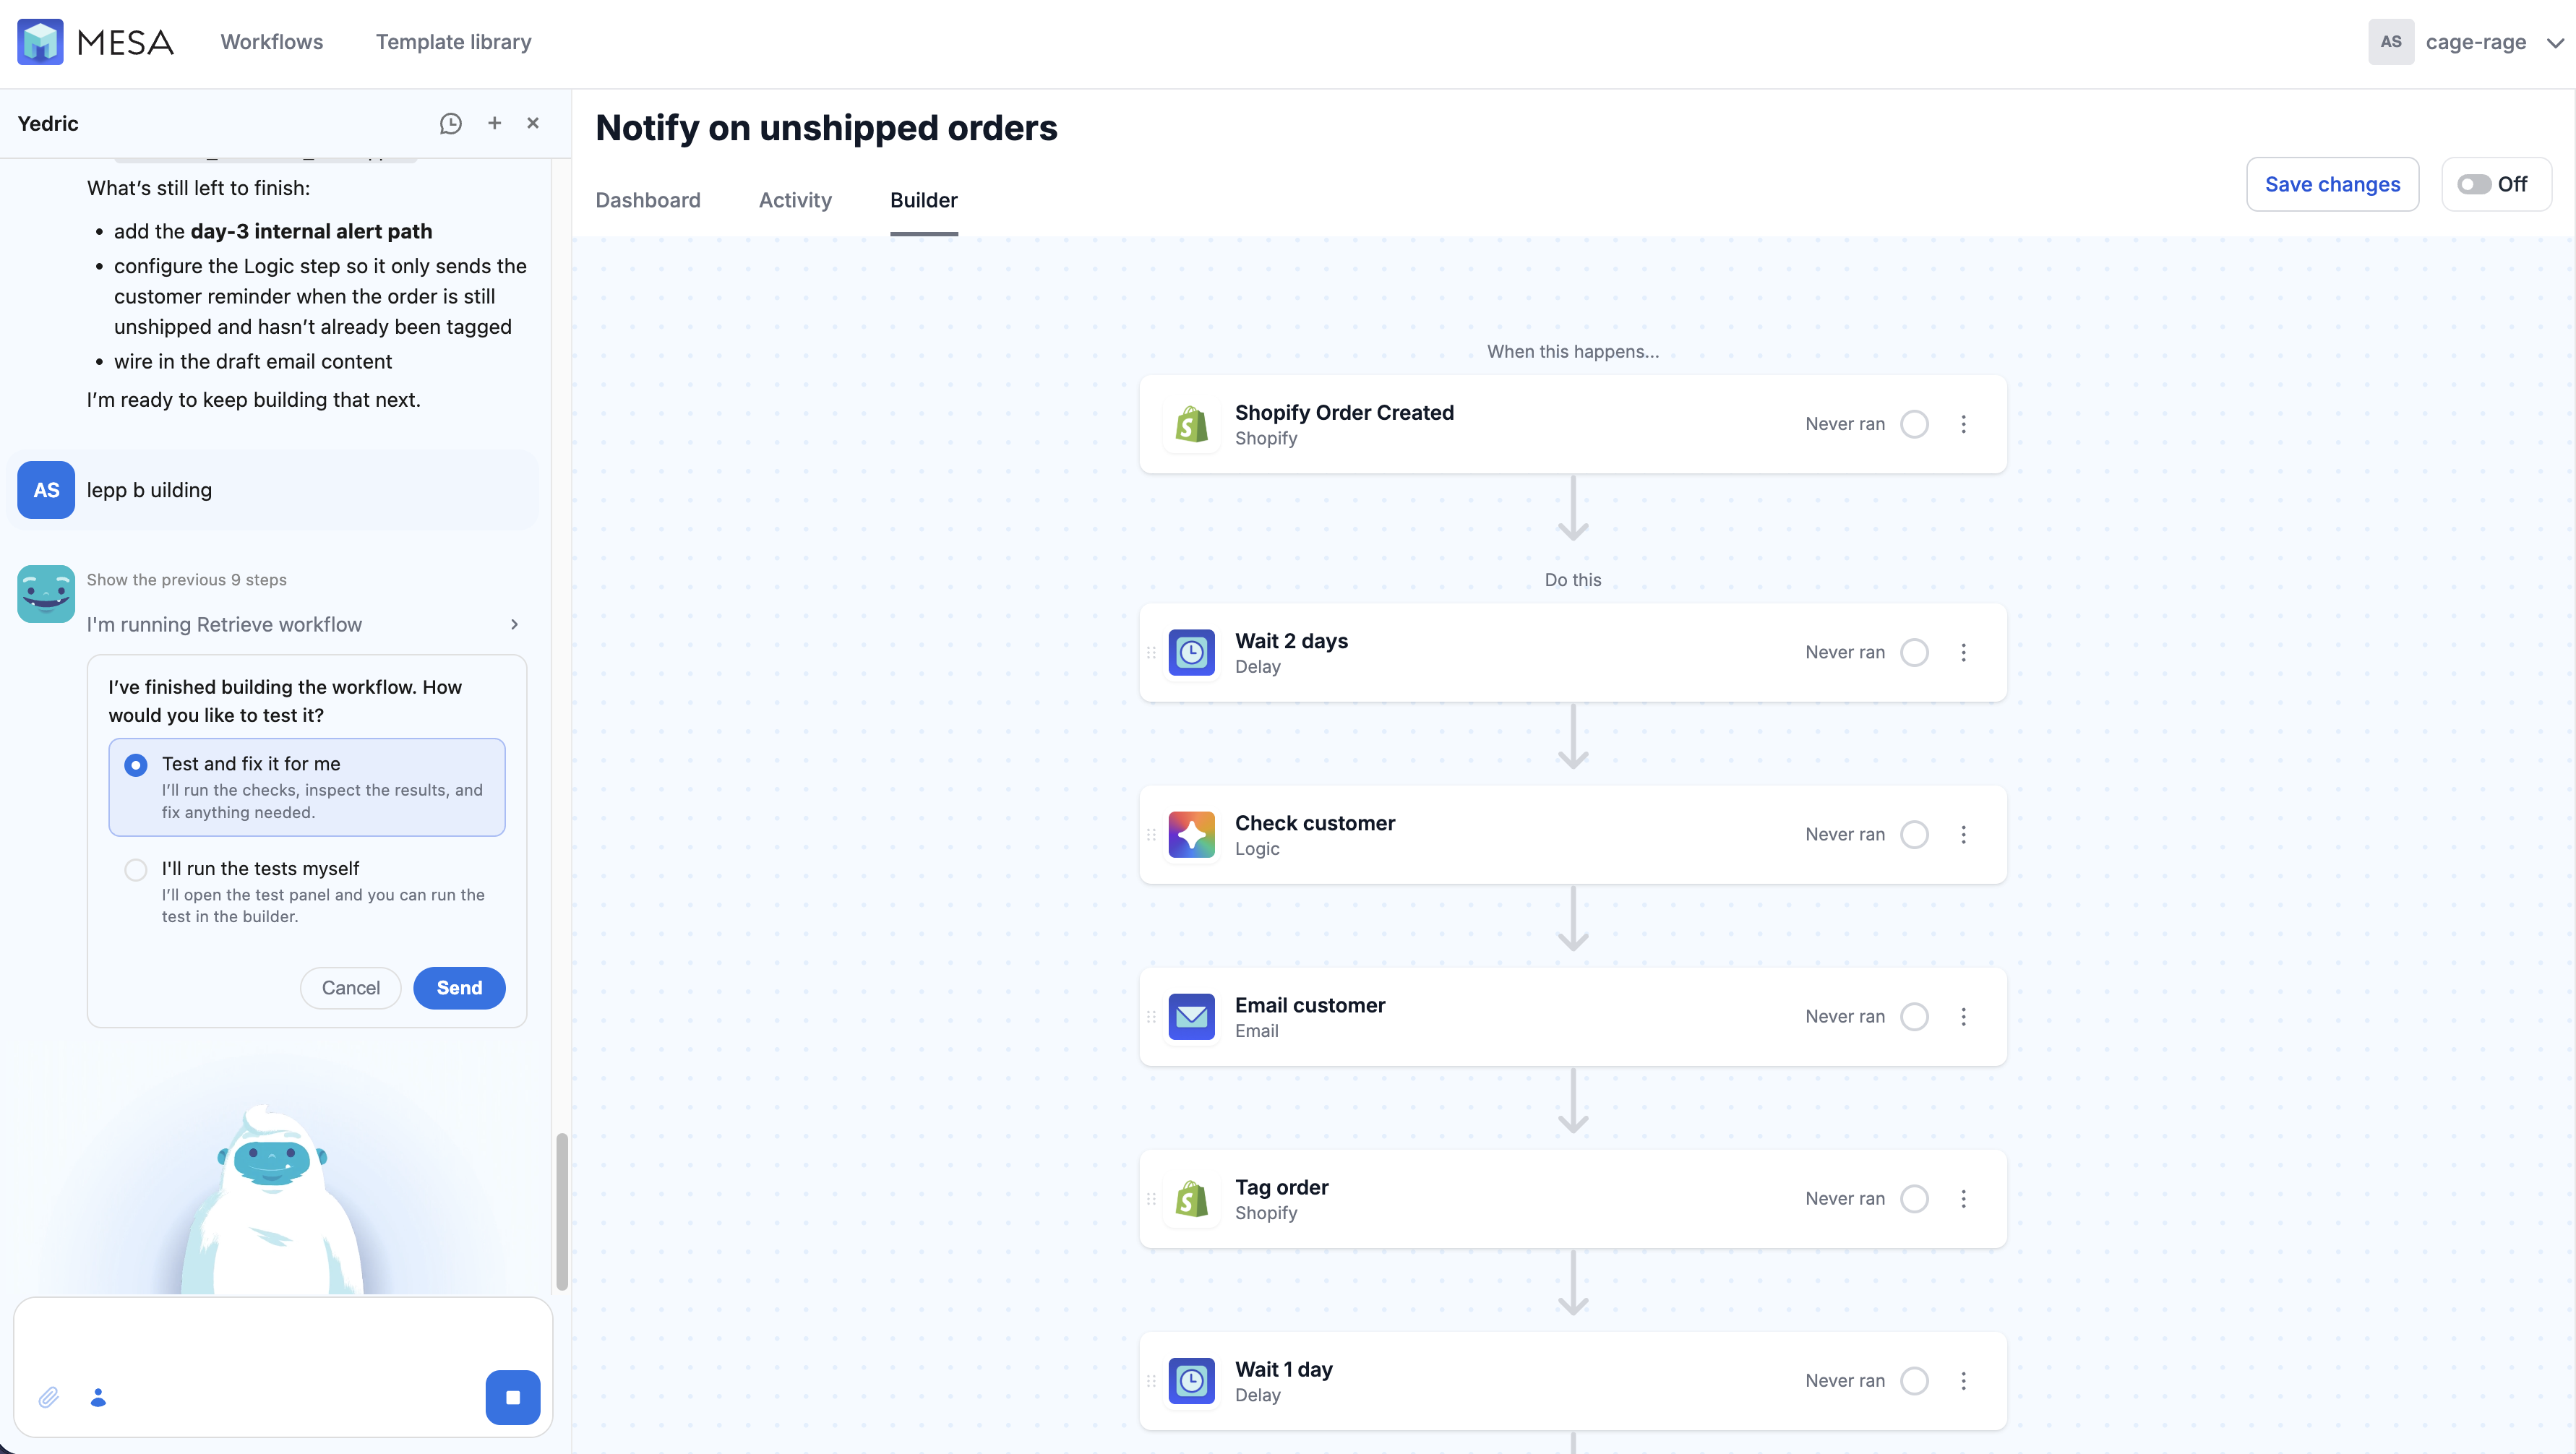Click the Save changes button
The image size is (2576, 1454).
tap(2332, 184)
